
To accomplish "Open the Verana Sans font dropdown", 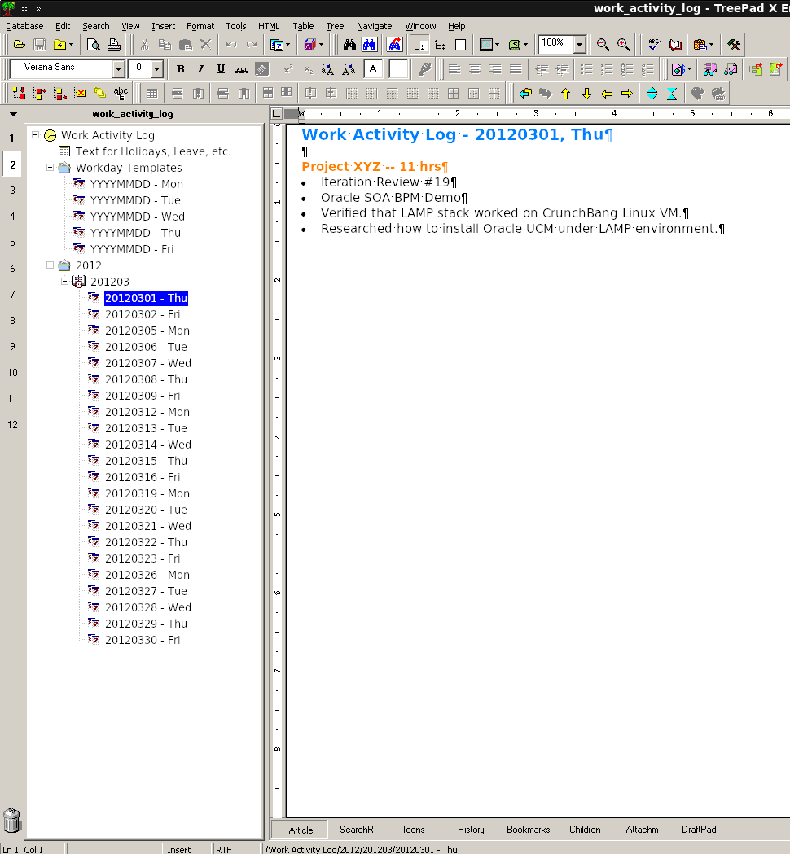I will (x=118, y=69).
